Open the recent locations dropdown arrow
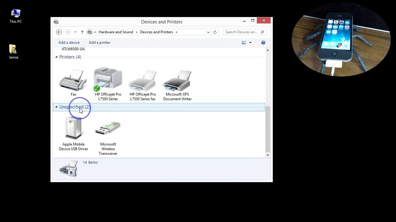The image size is (396, 222). 75,32
